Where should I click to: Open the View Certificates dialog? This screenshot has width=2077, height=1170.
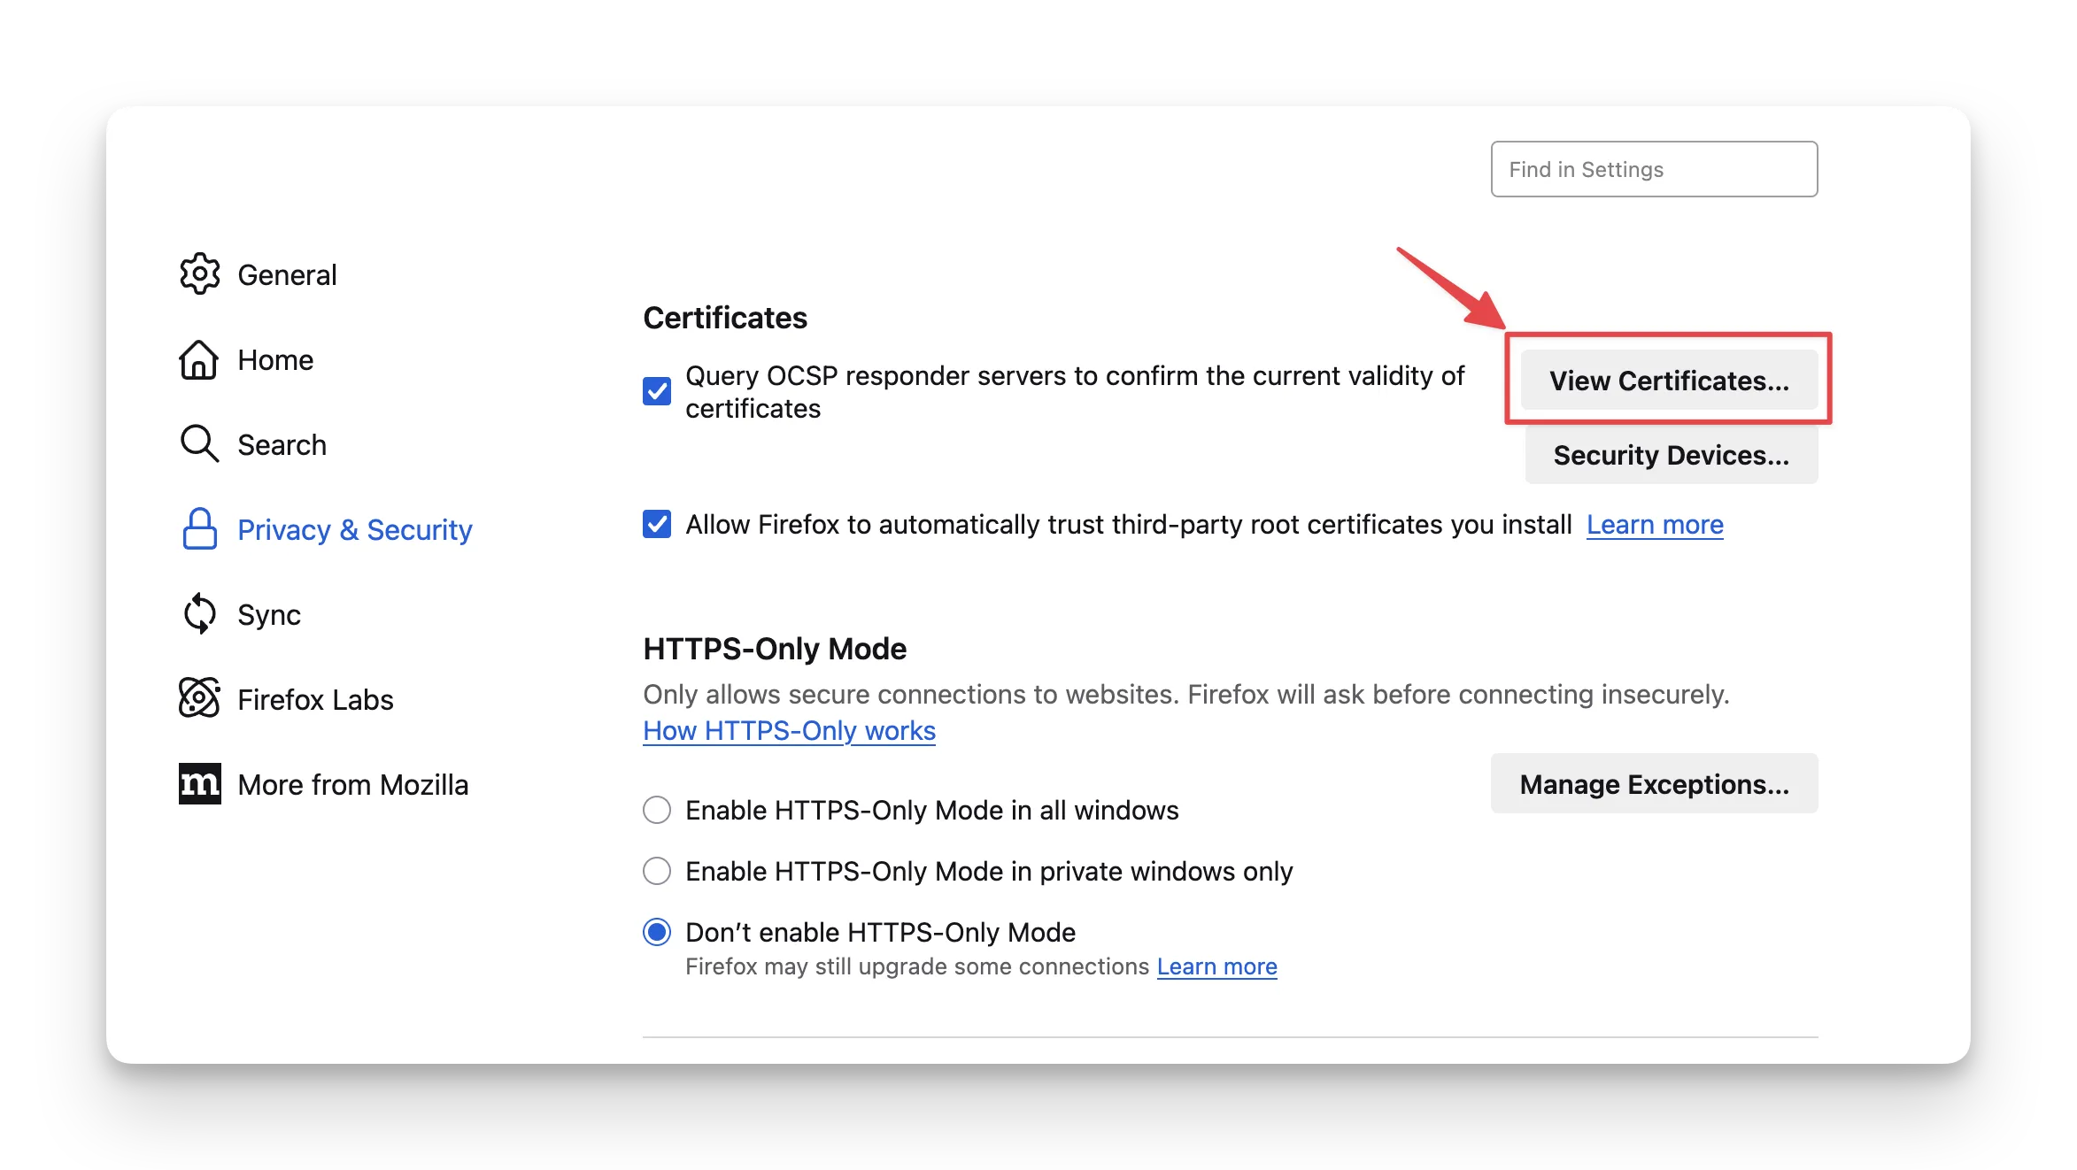pyautogui.click(x=1669, y=381)
